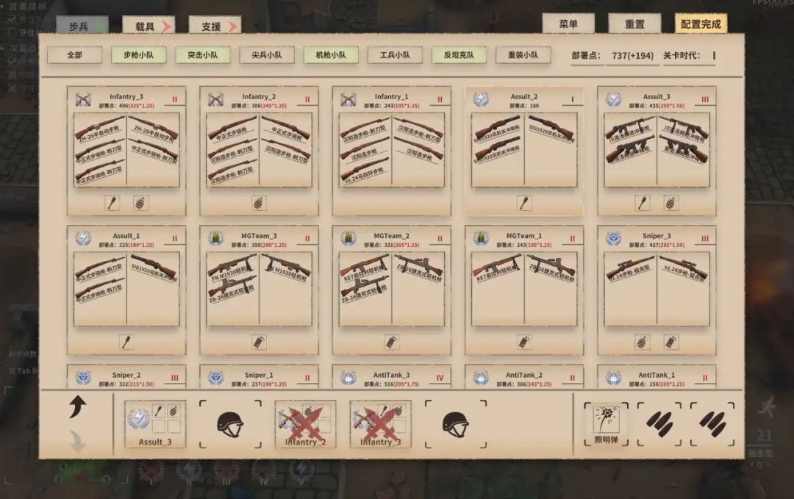This screenshot has width=794, height=499.
Task: Click the Sniper_2 badge icon
Action: pos(83,378)
